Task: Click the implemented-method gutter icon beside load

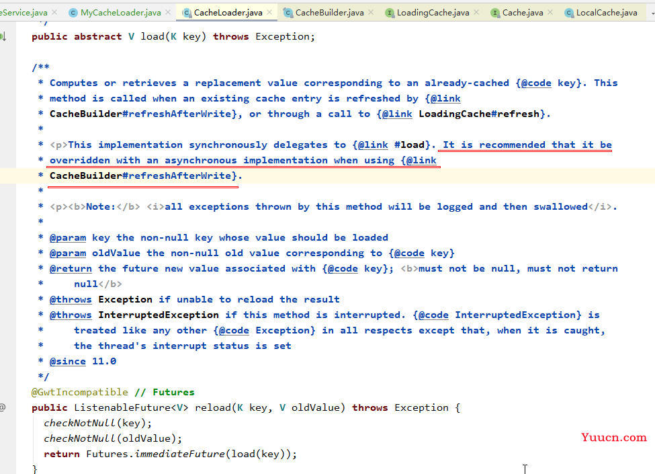Action: click(x=3, y=37)
